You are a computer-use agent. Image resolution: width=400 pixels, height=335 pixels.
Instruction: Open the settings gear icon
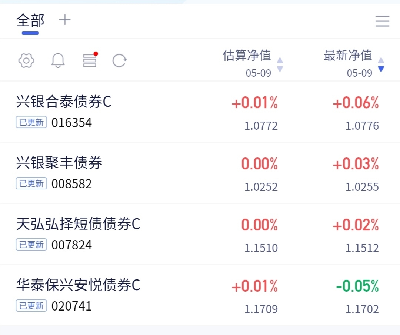(x=26, y=60)
